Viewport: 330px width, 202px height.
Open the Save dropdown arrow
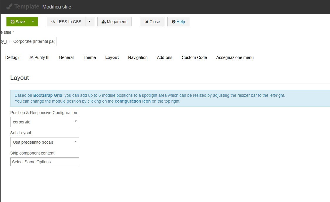tap(34, 22)
